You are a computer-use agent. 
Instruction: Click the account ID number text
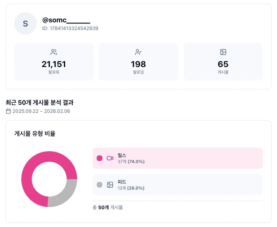(70, 28)
